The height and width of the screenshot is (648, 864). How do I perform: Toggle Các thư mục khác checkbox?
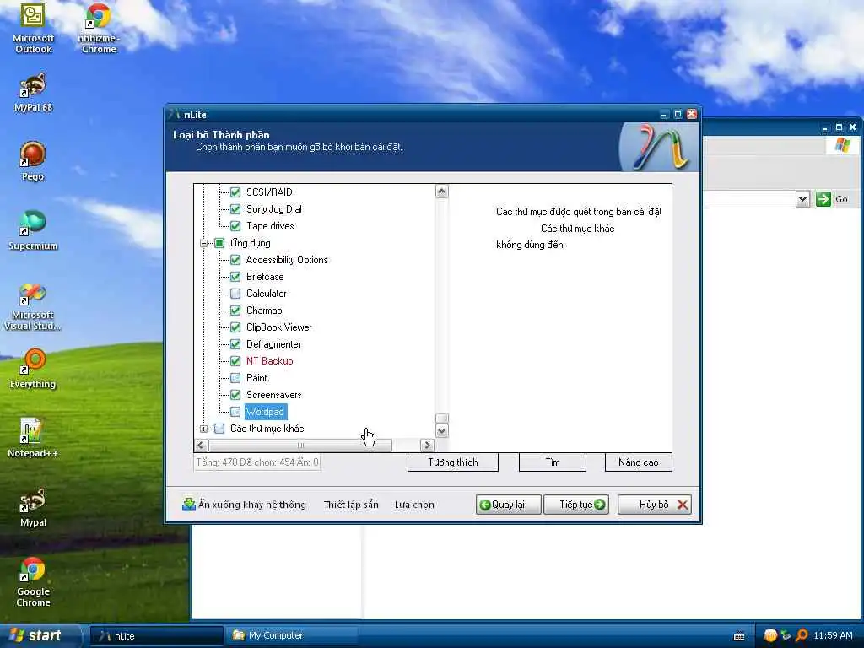point(219,429)
